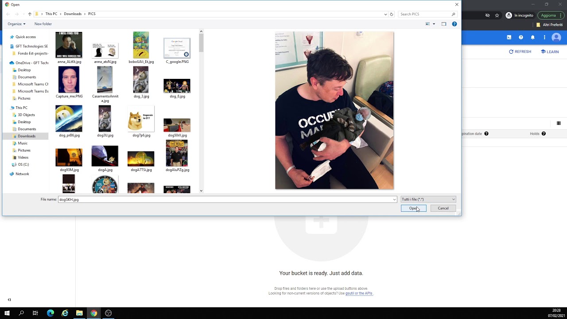Open the Altri Preferiti bookmarks folder
Image resolution: width=567 pixels, height=319 pixels.
(x=550, y=25)
